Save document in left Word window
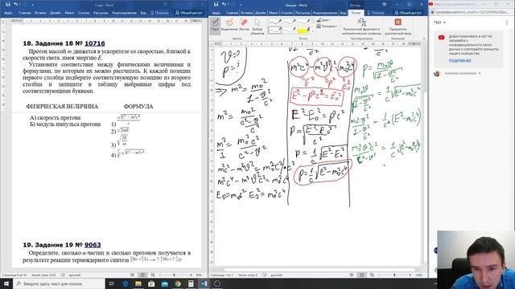 pyautogui.click(x=8, y=4)
